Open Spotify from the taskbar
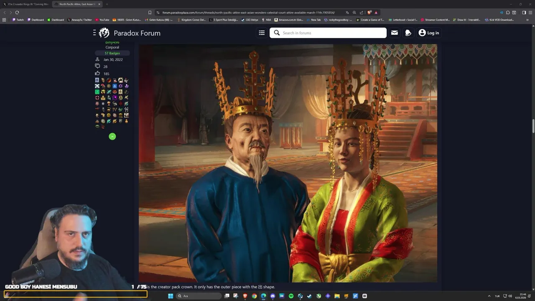The height and width of the screenshot is (301, 535). click(x=291, y=296)
